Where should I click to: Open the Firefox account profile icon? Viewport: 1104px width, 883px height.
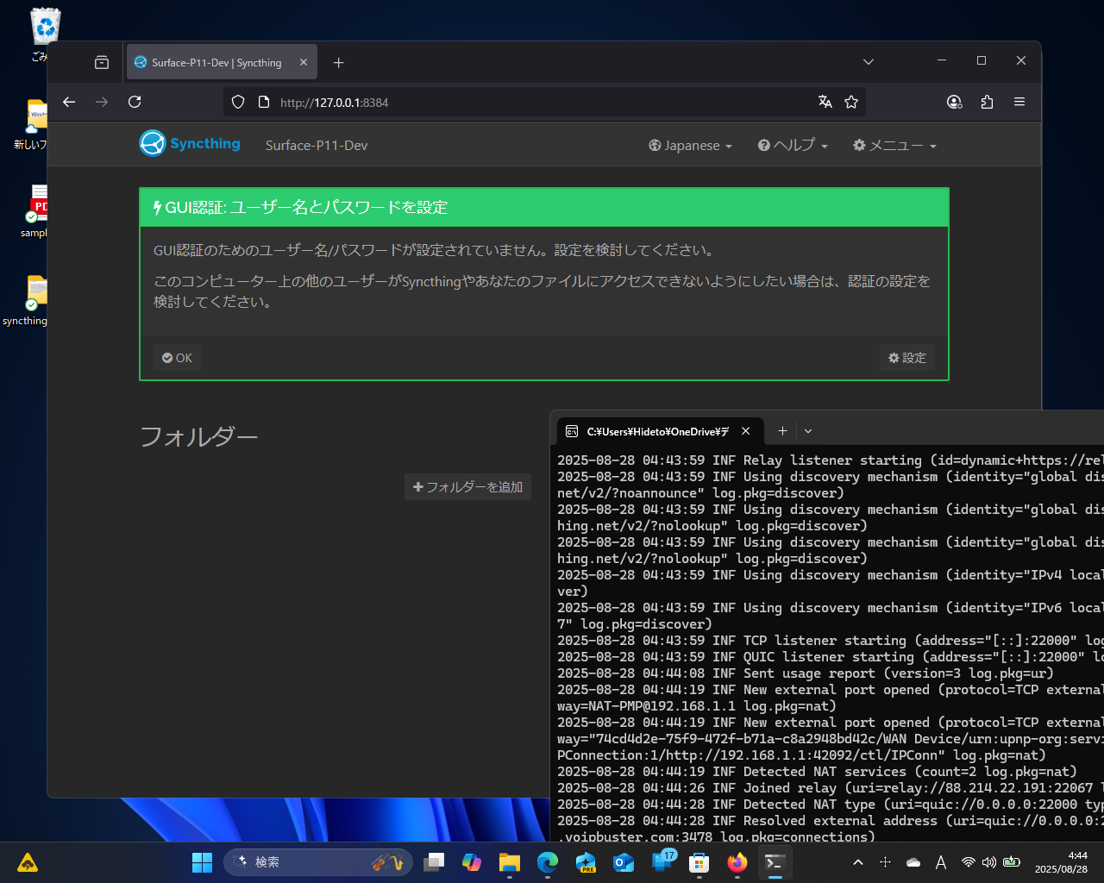pos(954,102)
